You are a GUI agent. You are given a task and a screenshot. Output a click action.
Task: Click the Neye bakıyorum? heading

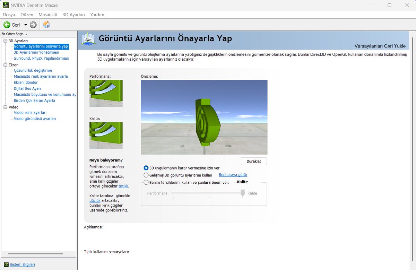point(106,160)
